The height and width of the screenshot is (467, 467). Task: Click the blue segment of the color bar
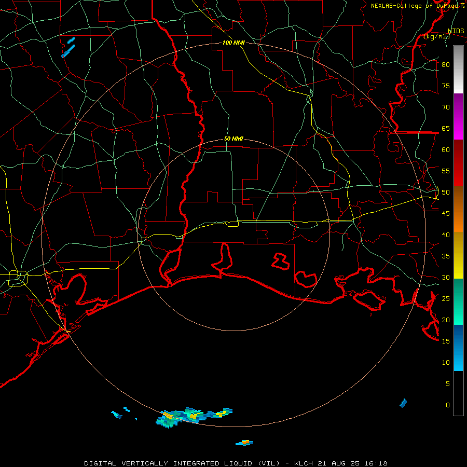[458, 348]
